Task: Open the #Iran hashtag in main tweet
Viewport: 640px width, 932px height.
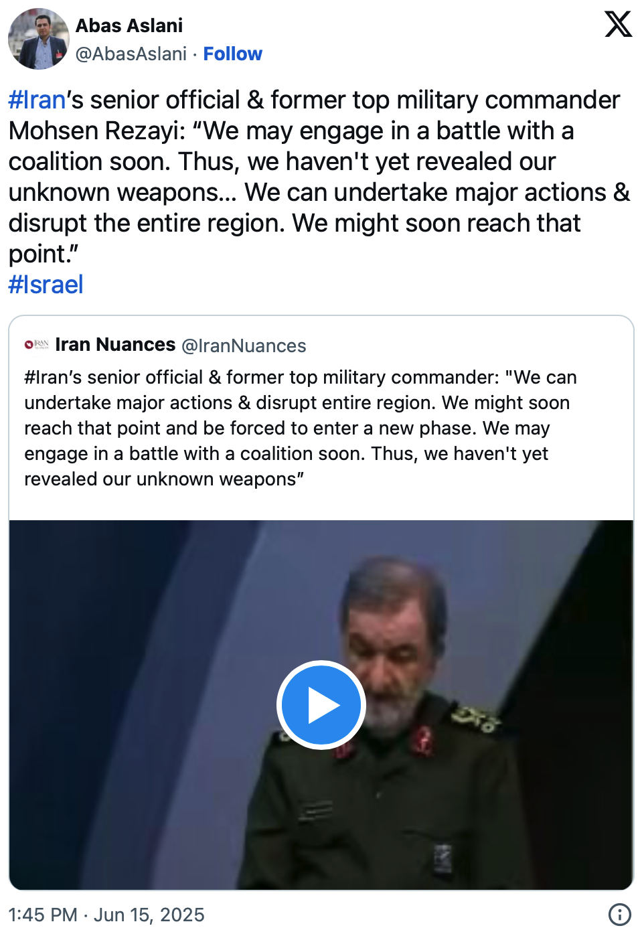Action: 37,100
